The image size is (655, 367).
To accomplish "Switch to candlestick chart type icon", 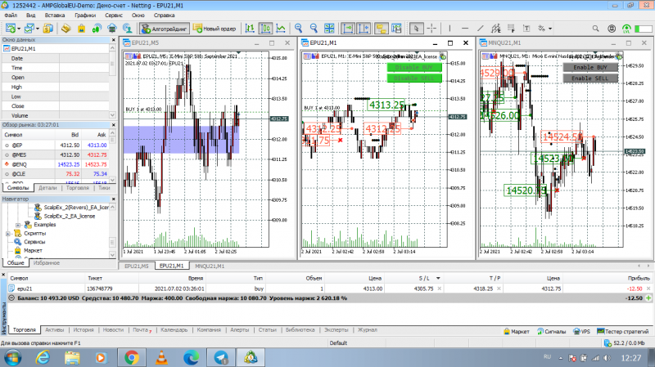I will (265, 29).
